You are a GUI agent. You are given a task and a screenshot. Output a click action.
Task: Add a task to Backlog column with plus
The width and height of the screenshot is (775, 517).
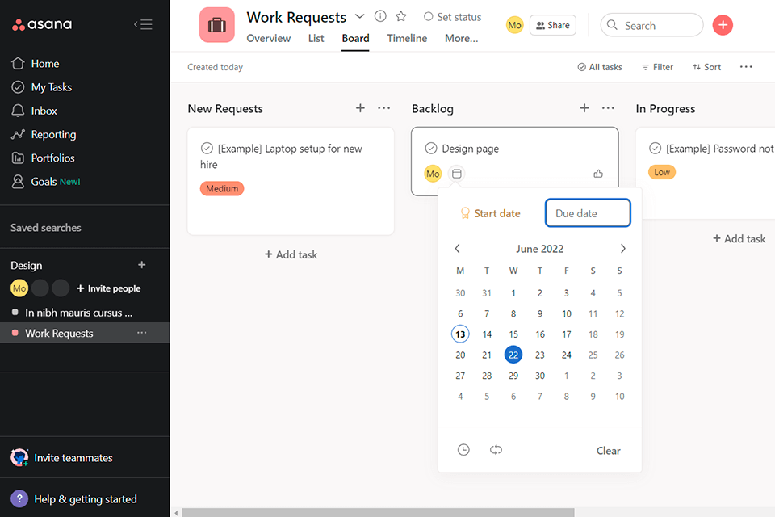pos(584,108)
